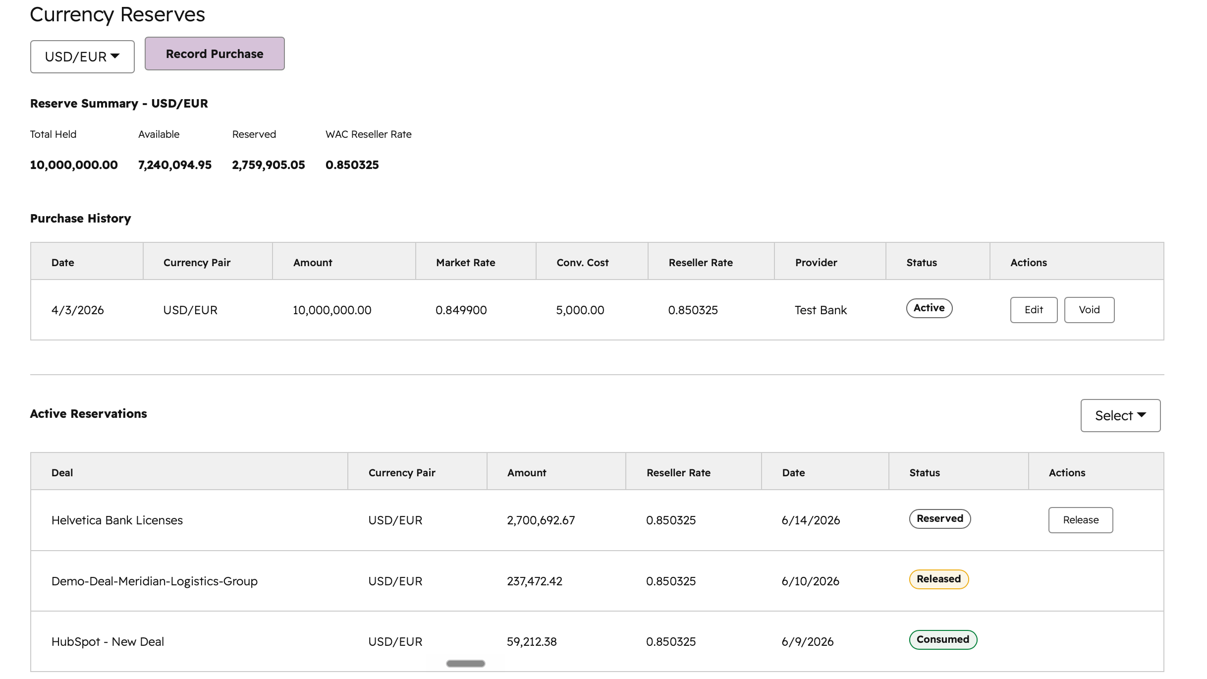
Task: Void the 4/3/2026 purchase
Action: (x=1089, y=310)
